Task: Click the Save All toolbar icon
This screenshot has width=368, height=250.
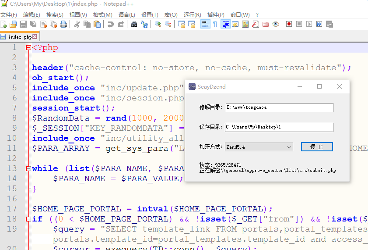Action: coord(33,24)
